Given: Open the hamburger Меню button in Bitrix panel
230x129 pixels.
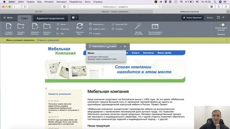Looking at the screenshot, I should point(8,18).
